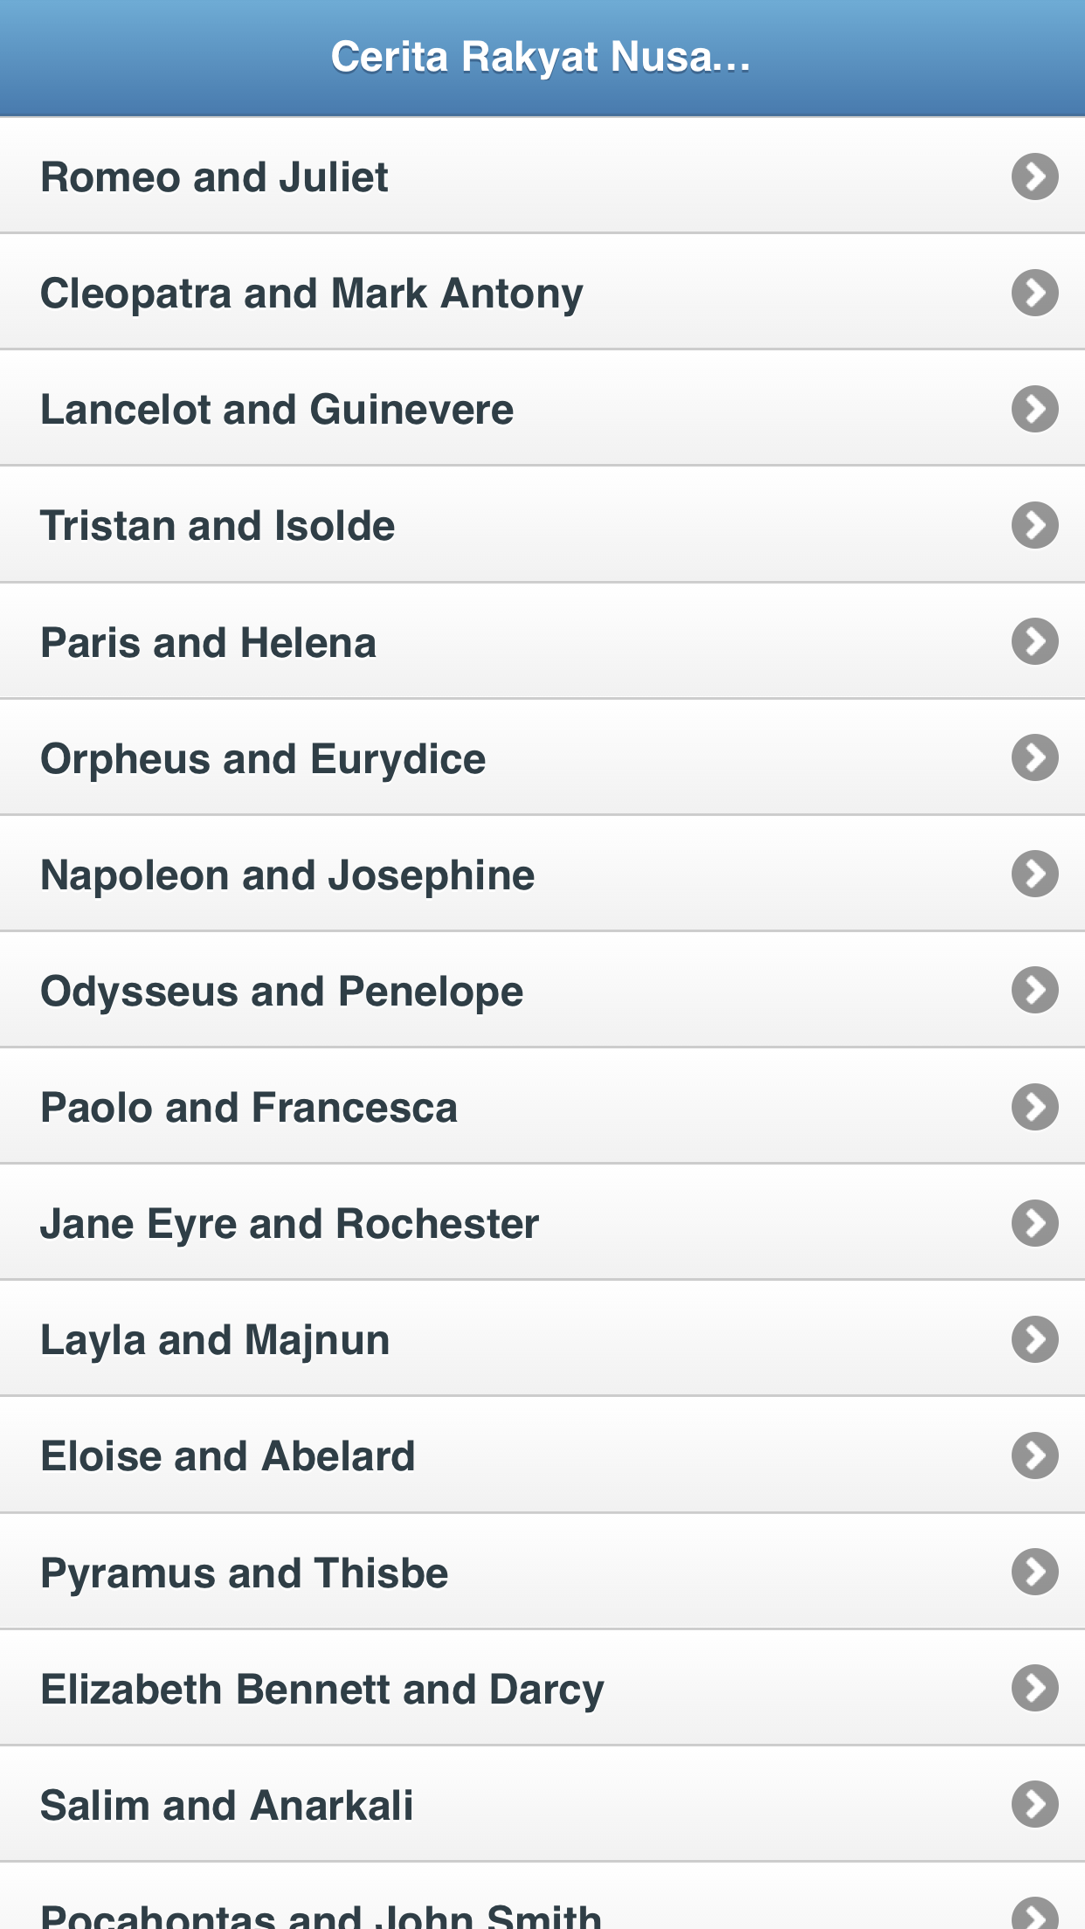
Task: Click the chevron icon for Orpheus and Eurydice
Action: pos(1035,757)
